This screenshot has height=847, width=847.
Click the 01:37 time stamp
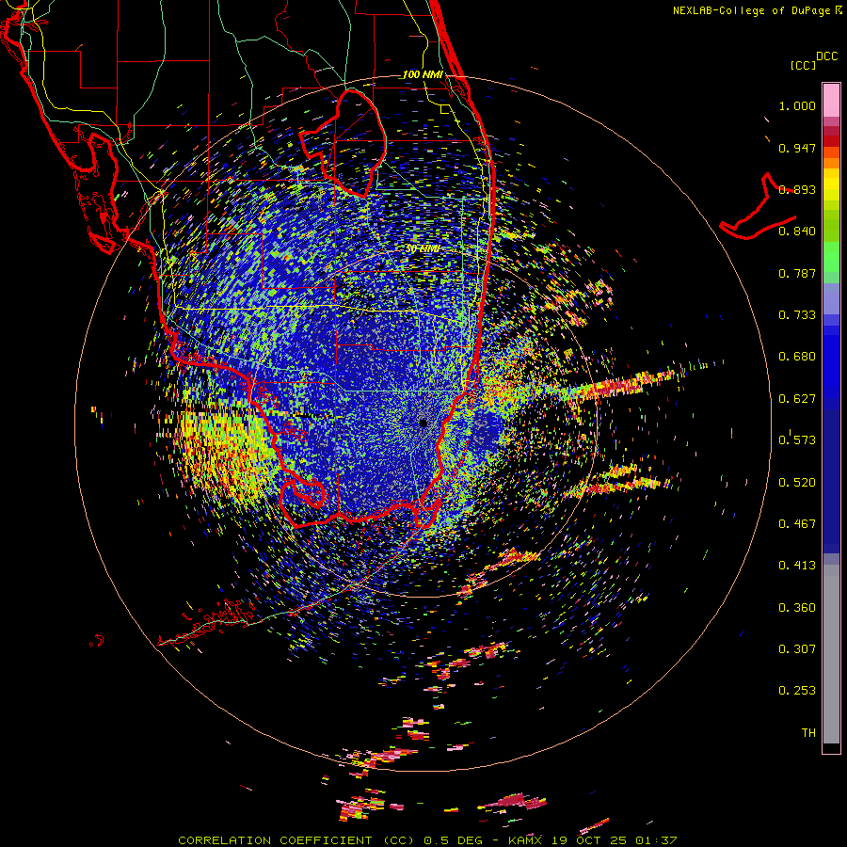point(656,840)
